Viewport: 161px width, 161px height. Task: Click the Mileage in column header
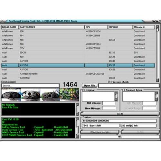tap(144, 27)
